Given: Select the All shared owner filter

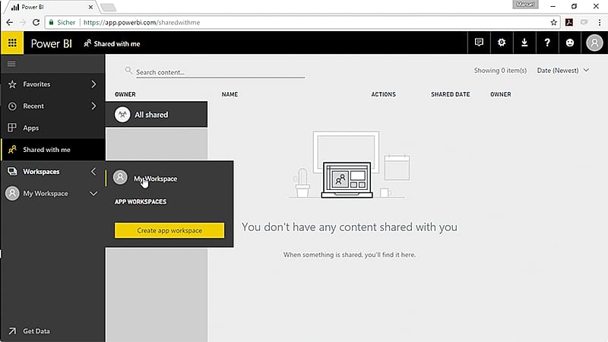Looking at the screenshot, I should pyautogui.click(x=157, y=115).
